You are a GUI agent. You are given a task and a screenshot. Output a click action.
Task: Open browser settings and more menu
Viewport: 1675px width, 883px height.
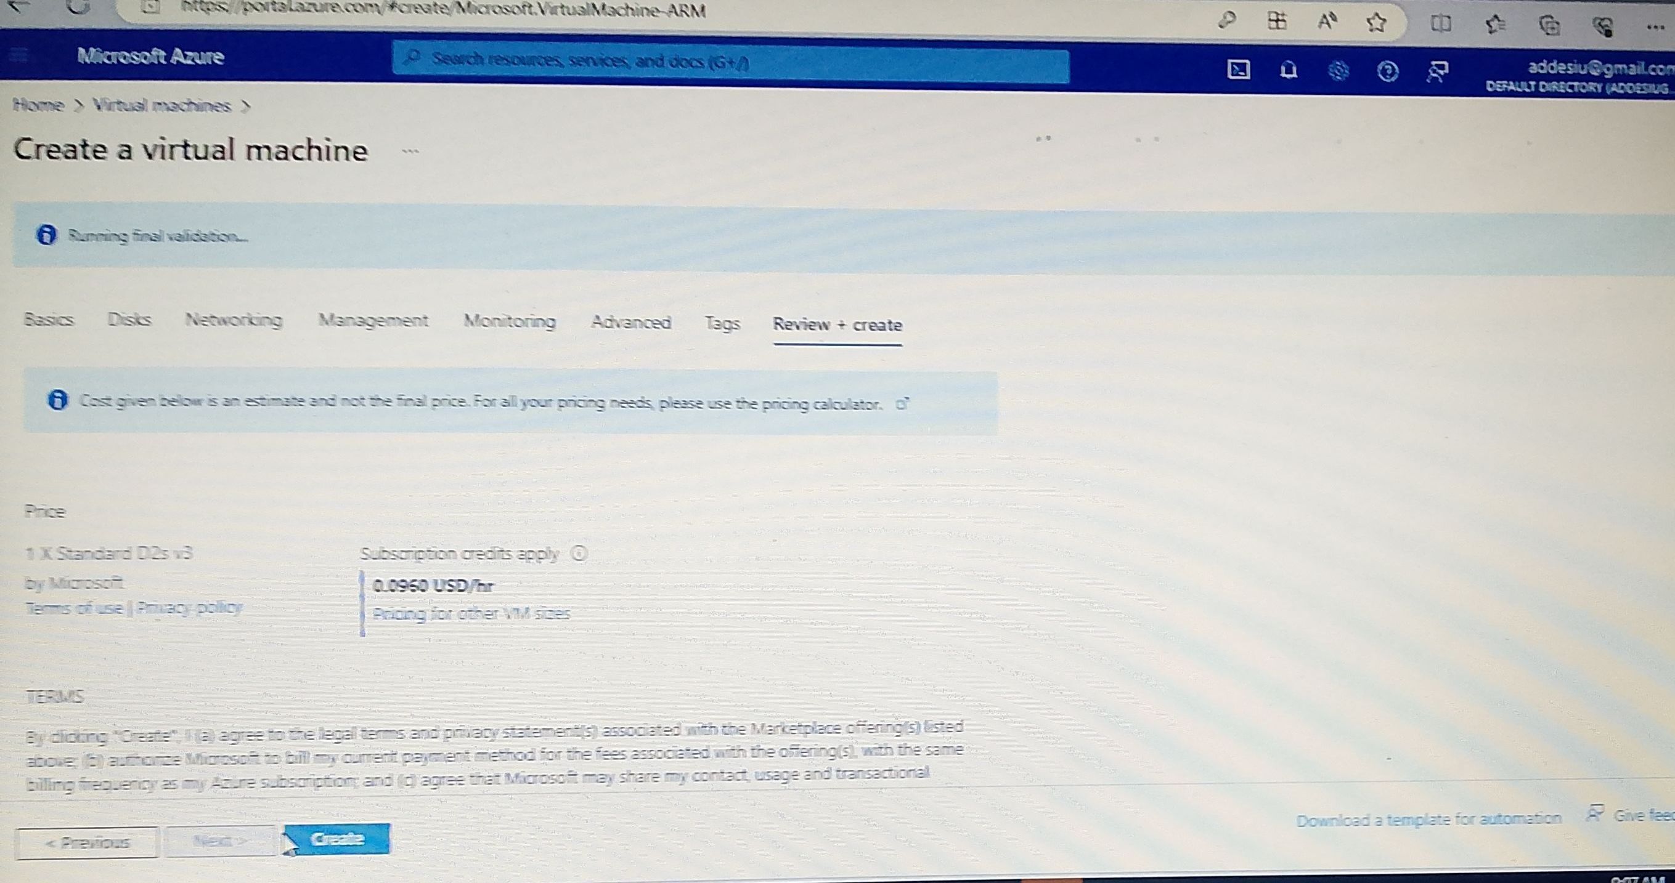tap(1654, 27)
